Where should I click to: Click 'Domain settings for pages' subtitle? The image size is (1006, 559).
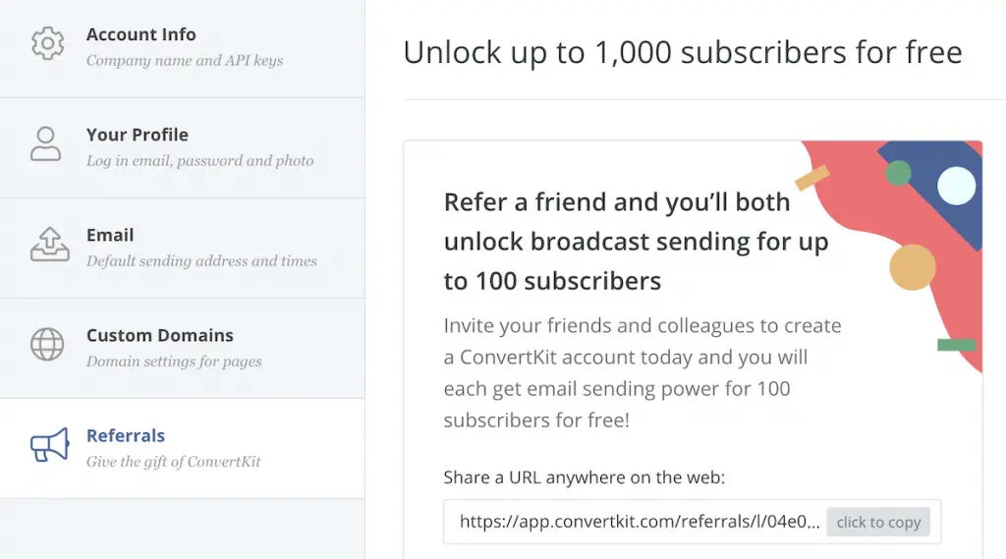click(174, 362)
